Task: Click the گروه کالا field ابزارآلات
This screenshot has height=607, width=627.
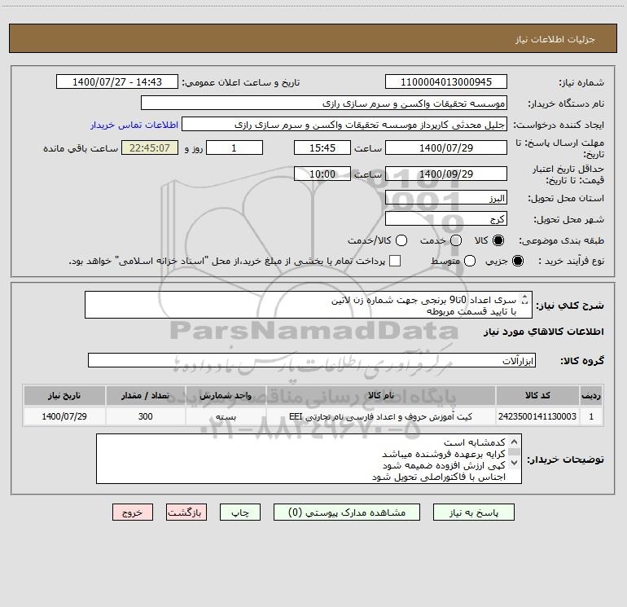Action: coord(312,360)
